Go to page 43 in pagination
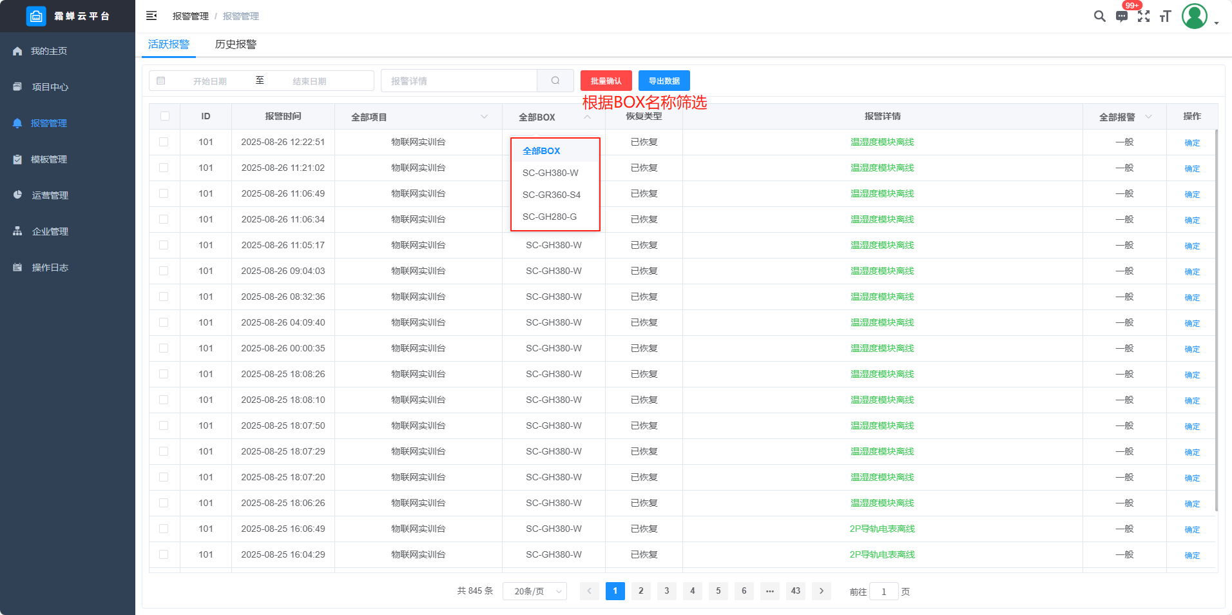Image resolution: width=1232 pixels, height=615 pixels. tap(796, 591)
